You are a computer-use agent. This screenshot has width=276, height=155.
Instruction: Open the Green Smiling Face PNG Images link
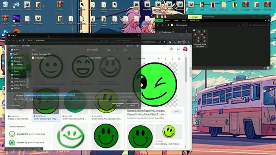pos(146,112)
